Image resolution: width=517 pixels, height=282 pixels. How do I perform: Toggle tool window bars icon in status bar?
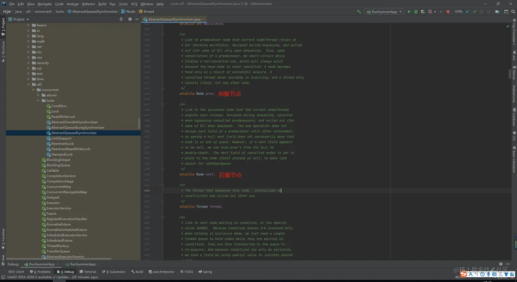(x=3, y=277)
